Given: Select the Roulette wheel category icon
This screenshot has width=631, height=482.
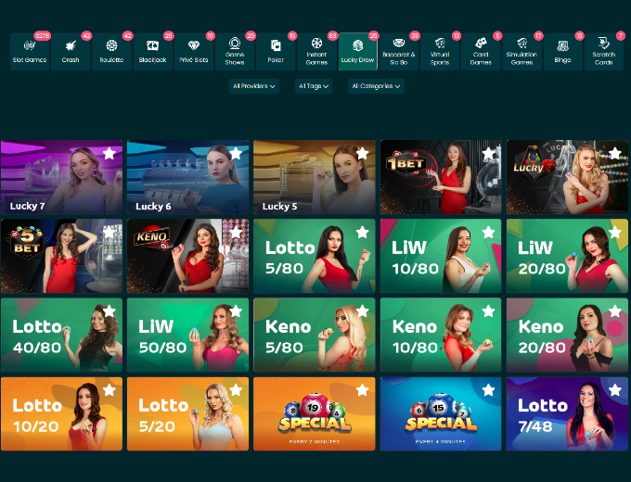Looking at the screenshot, I should tap(111, 45).
